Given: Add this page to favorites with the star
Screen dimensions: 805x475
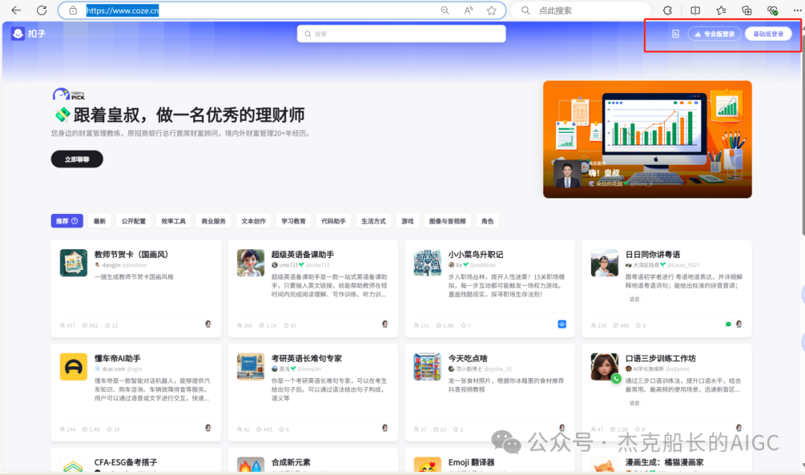Looking at the screenshot, I should (x=492, y=10).
